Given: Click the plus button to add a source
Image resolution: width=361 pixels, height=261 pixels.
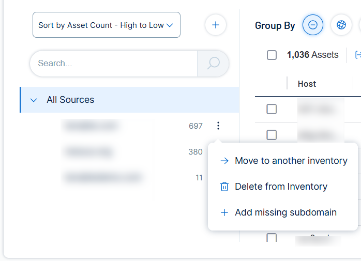Looking at the screenshot, I should [216, 25].
